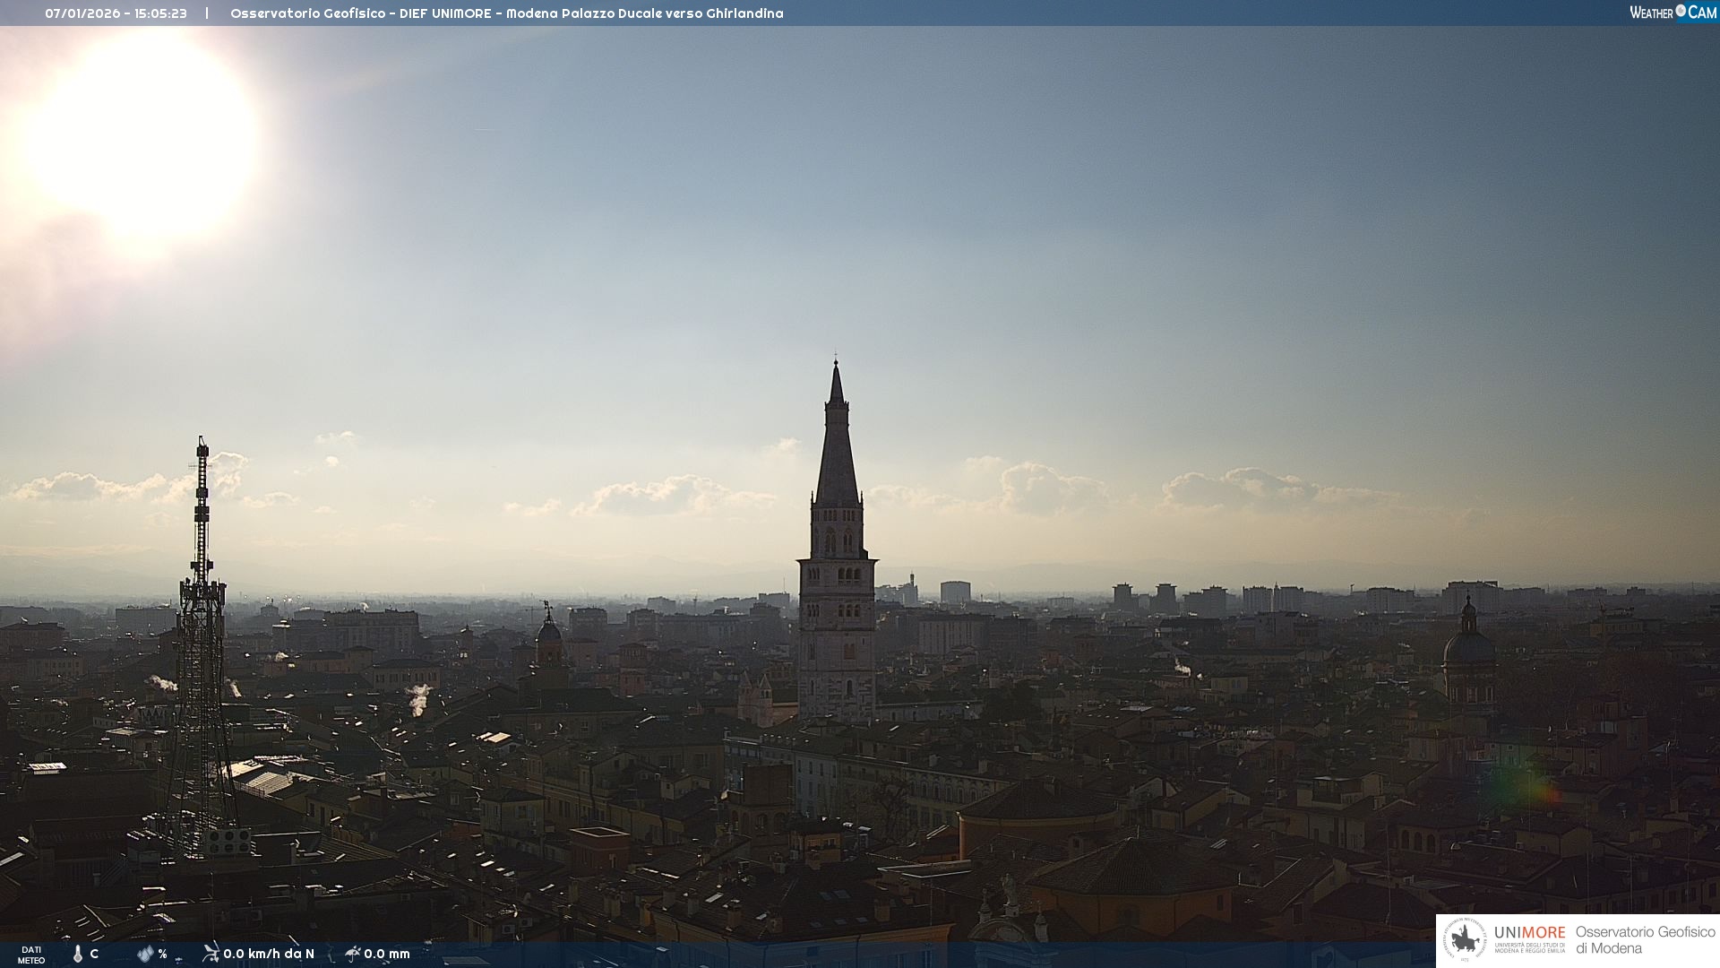1720x968 pixels.
Task: Click the Osservatorio Geofisico di Modena text
Action: point(1645,939)
